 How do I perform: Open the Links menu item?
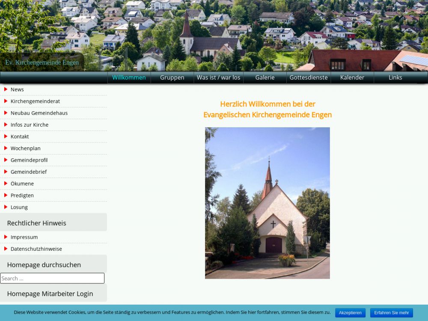395,77
